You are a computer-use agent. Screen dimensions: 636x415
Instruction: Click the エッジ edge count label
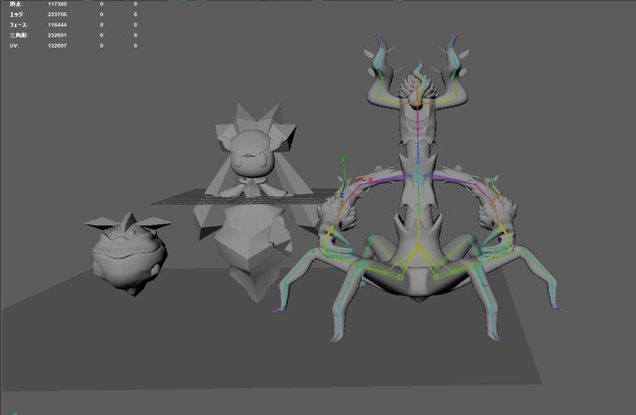point(16,14)
